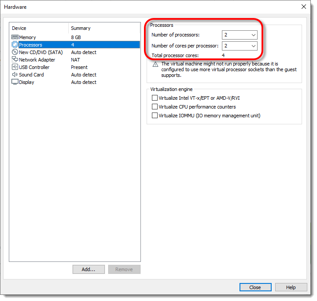317x301 pixels.
Task: Close the Hardware dialog with X
Action: point(304,7)
